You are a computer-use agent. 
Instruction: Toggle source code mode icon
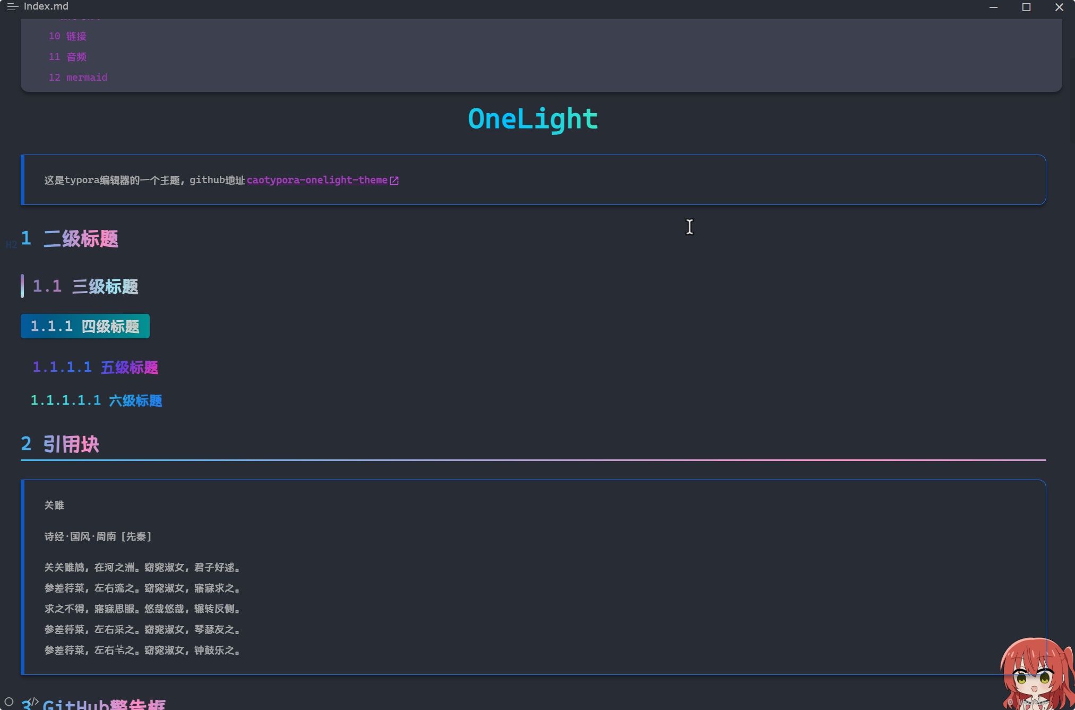click(x=33, y=702)
